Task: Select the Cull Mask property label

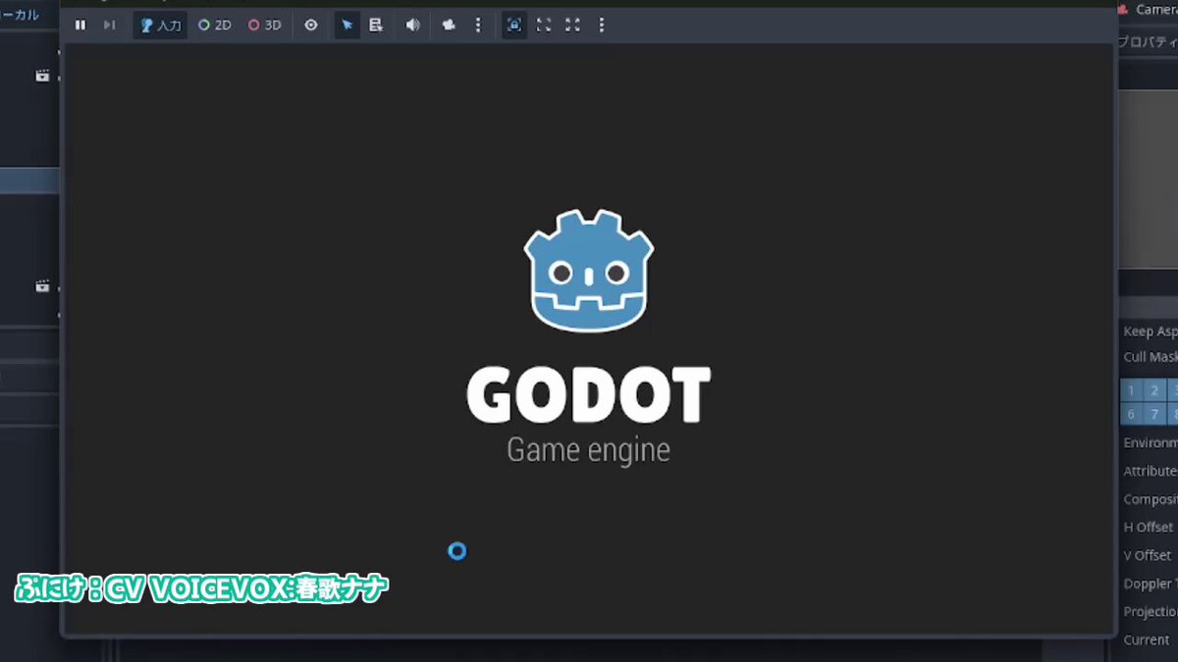Action: pyautogui.click(x=1151, y=357)
